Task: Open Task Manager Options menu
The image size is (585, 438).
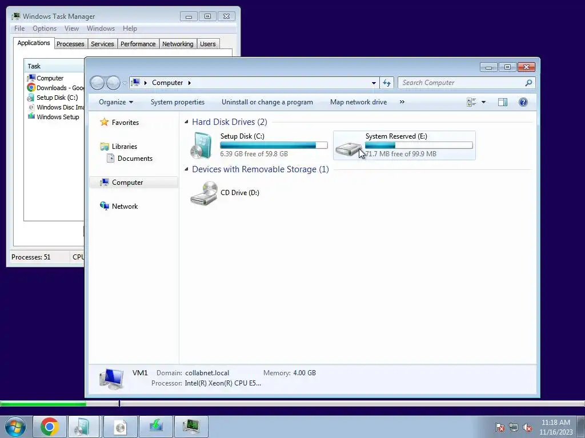Action: [x=45, y=29]
